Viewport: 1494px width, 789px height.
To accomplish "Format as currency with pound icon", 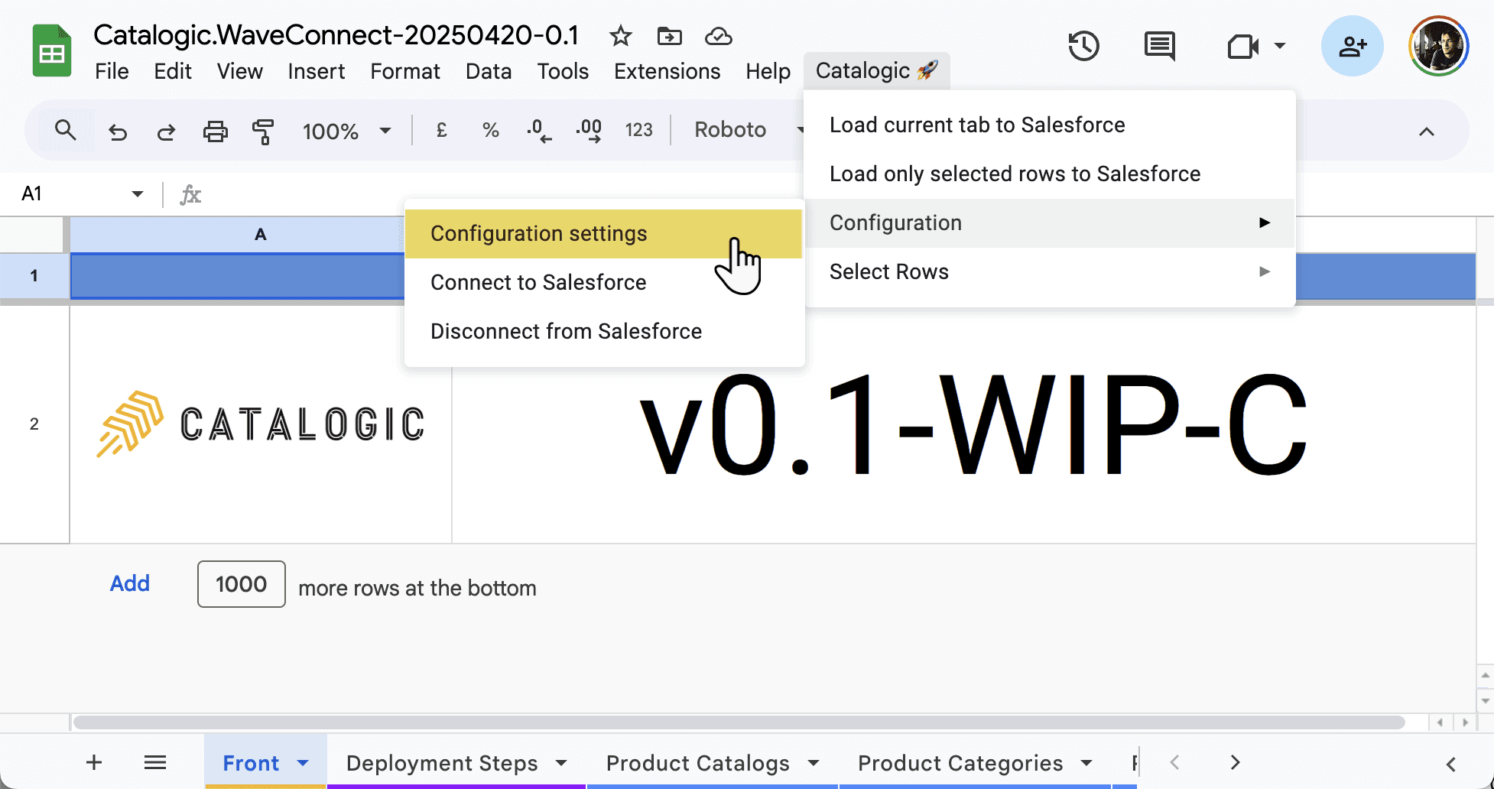I will coord(441,130).
